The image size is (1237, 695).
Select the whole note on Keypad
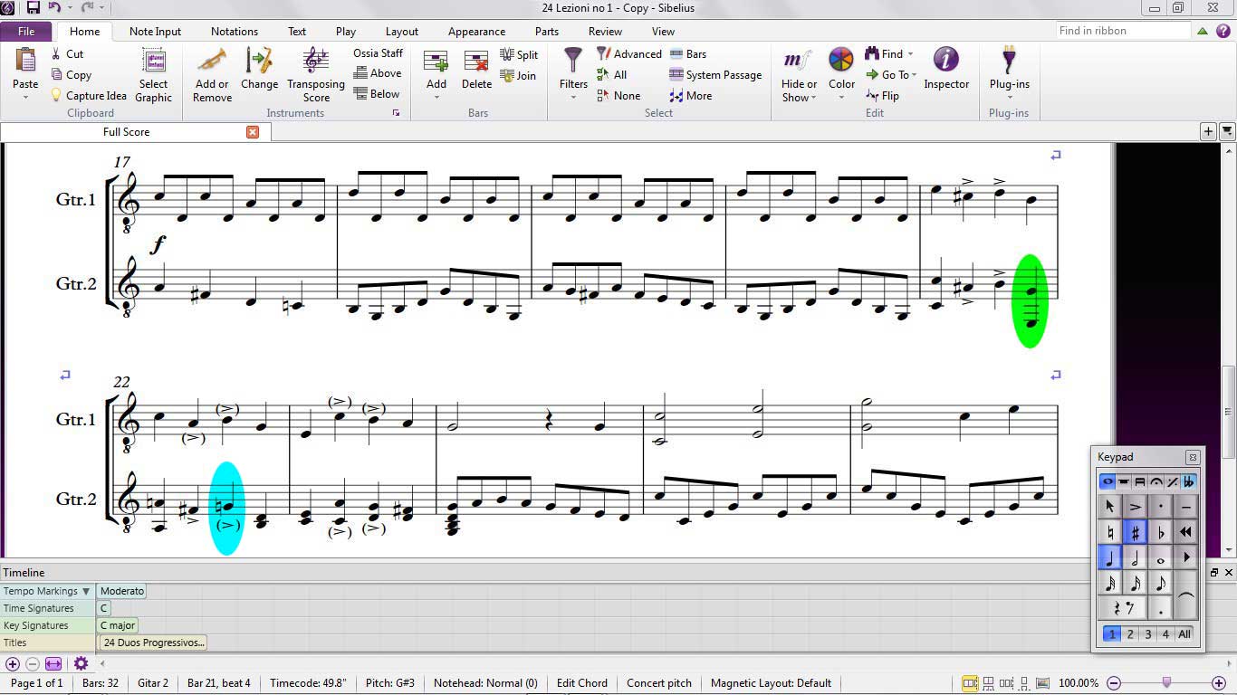[x=1160, y=557]
